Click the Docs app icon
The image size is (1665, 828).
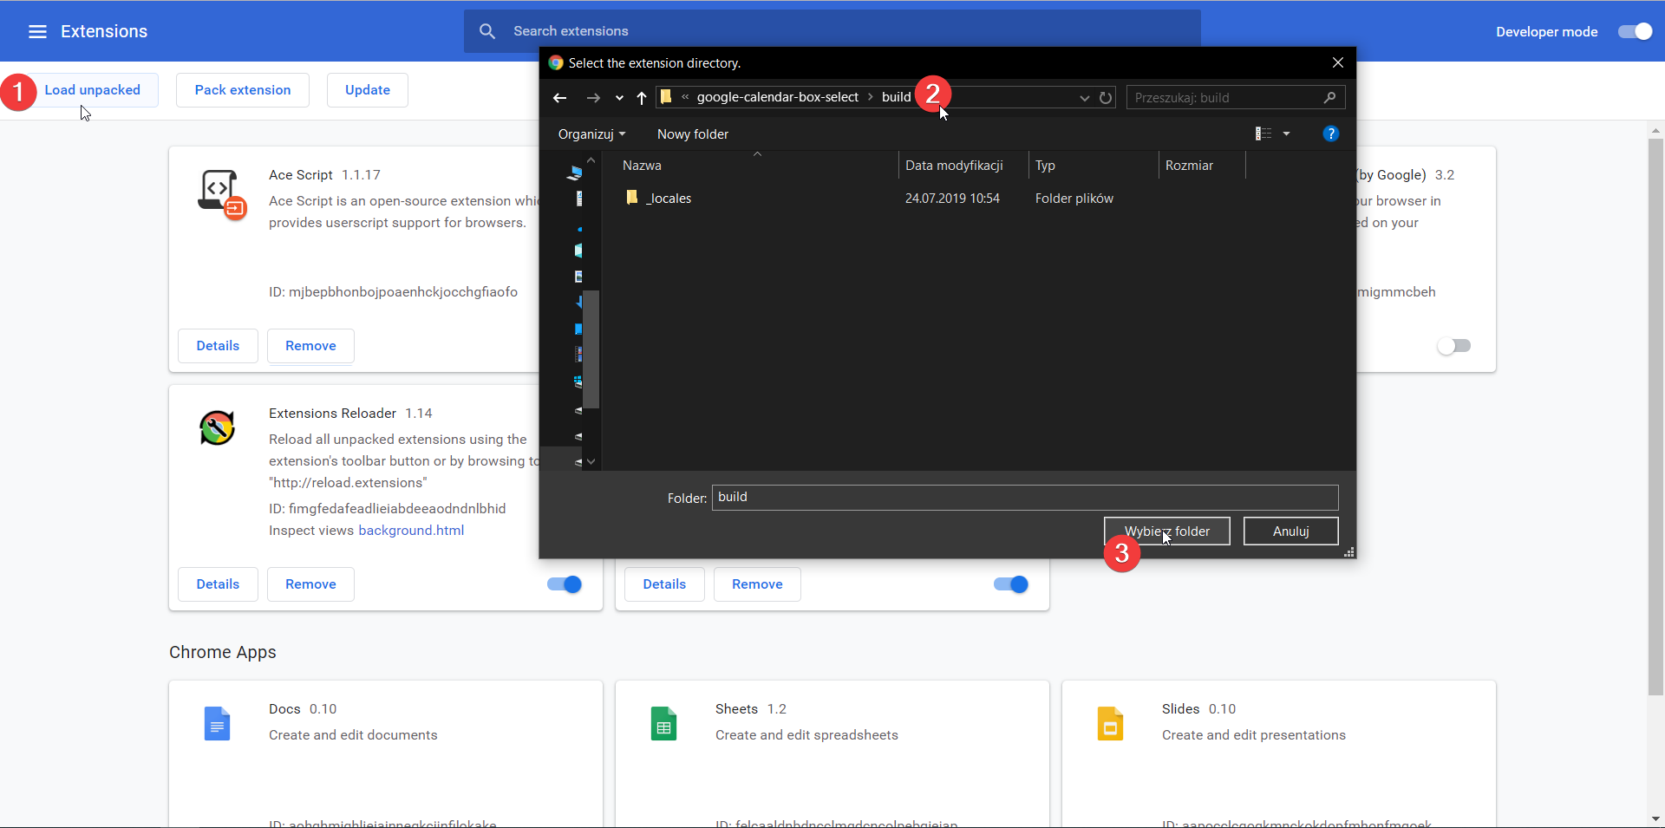[x=217, y=724]
